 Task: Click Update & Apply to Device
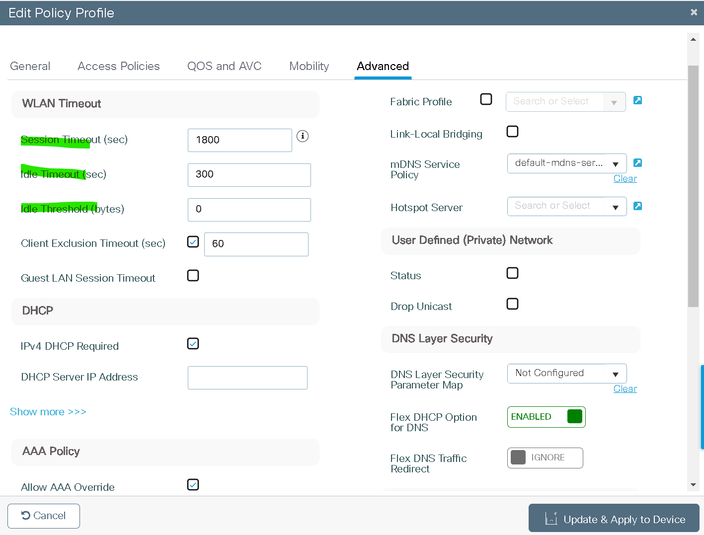[614, 519]
